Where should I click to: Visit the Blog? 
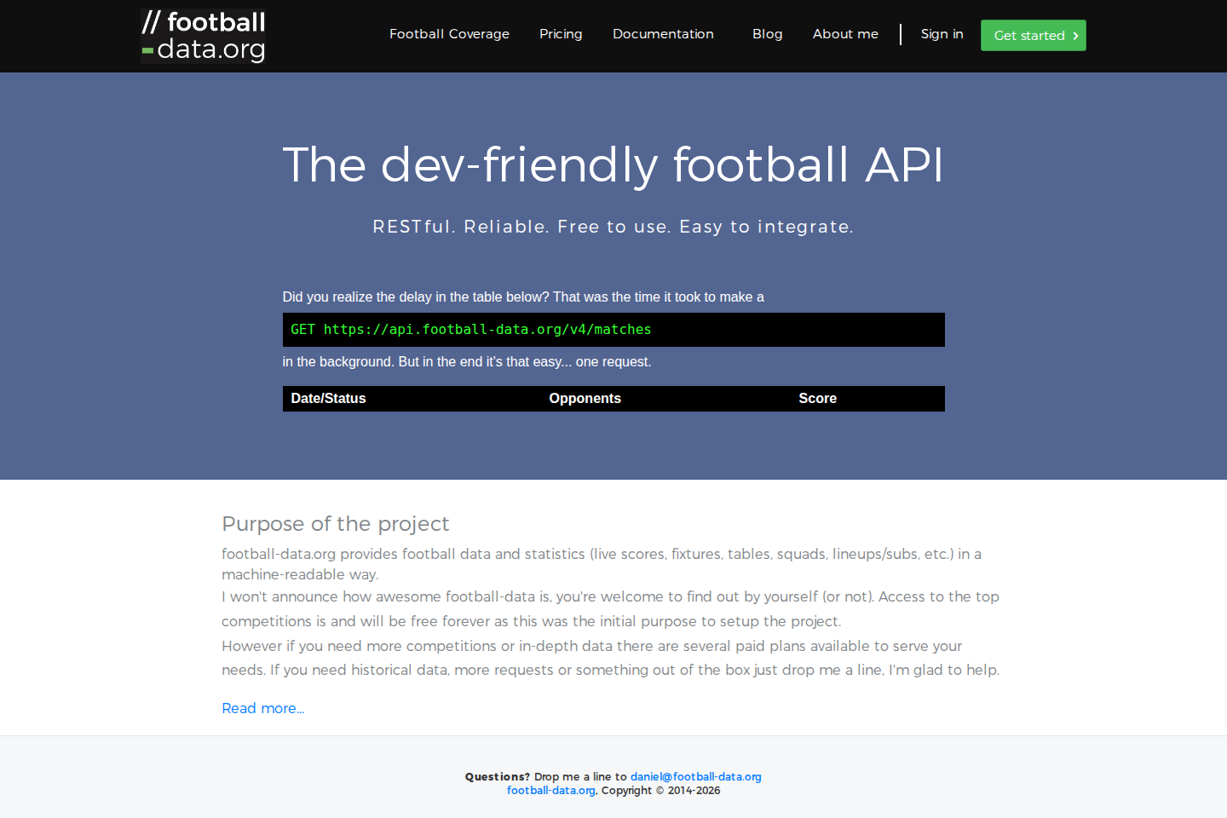tap(767, 34)
